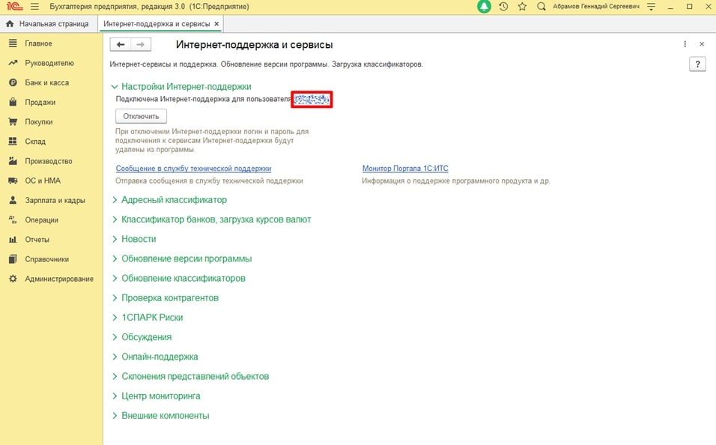Open Зарплата и кадры sidebar section

55,201
